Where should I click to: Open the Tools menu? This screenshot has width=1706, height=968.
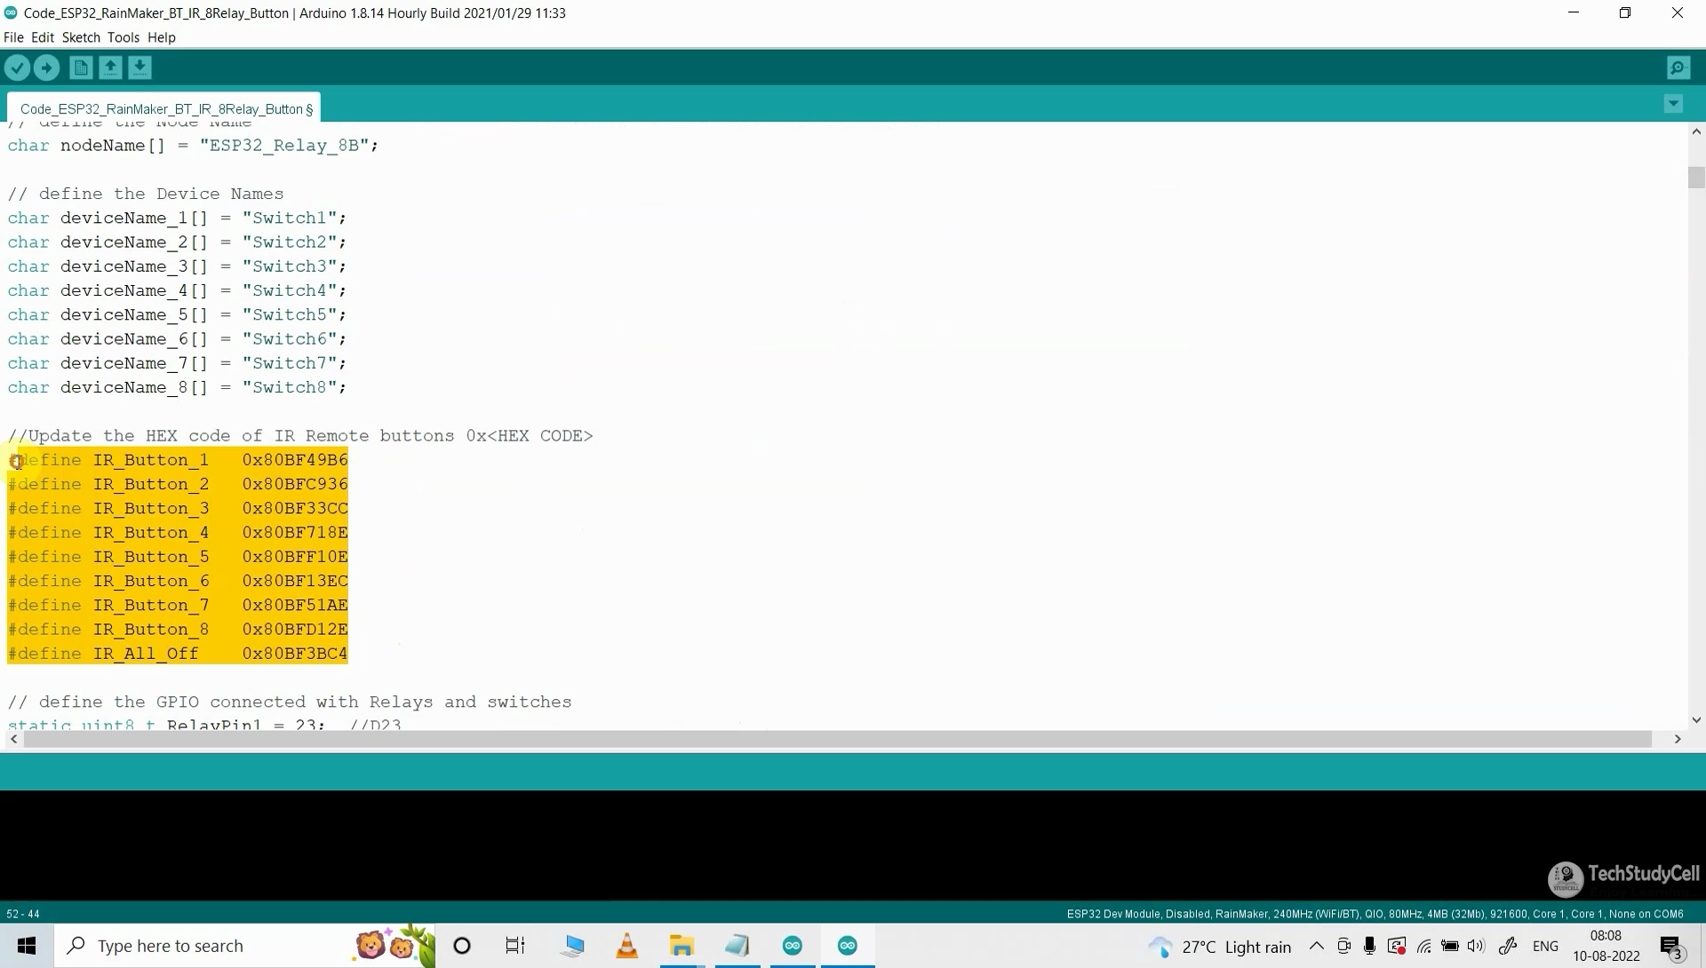122,36
